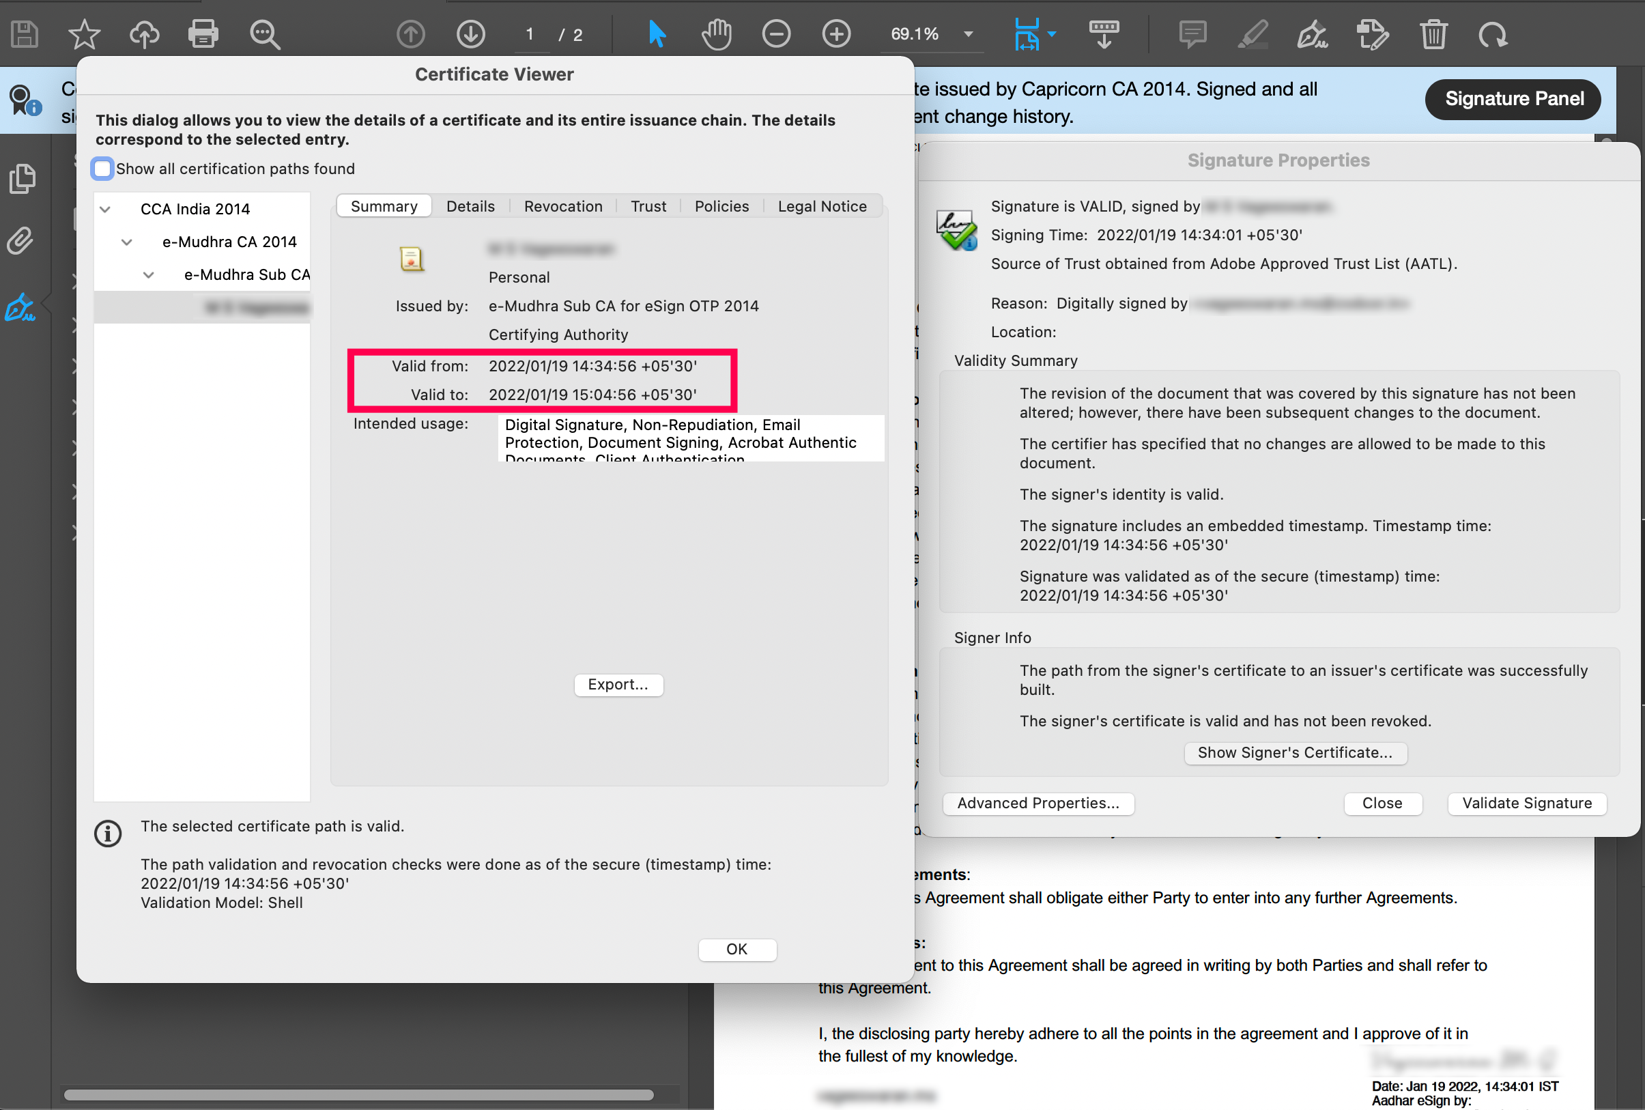Select the hand pan tool
The image size is (1645, 1110).
[716, 34]
